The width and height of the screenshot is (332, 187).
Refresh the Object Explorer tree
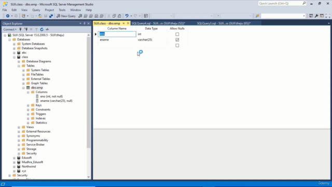point(41,29)
